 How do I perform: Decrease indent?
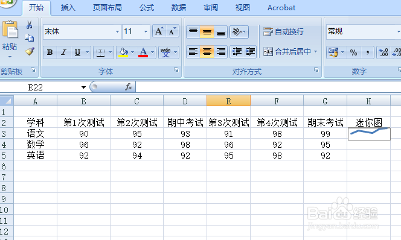coord(237,52)
